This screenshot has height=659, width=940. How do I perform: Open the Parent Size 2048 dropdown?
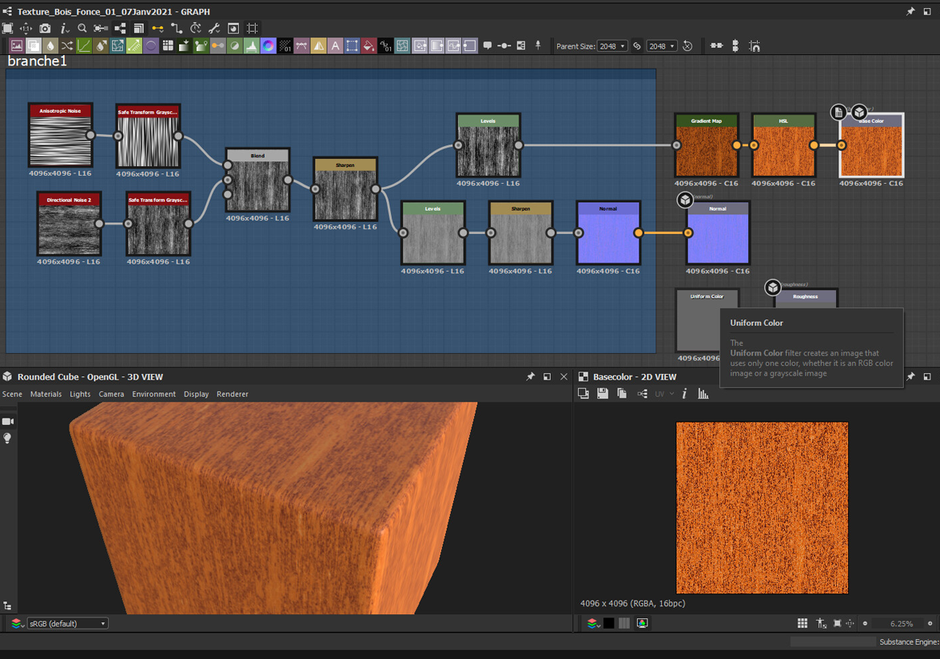pyautogui.click(x=611, y=46)
